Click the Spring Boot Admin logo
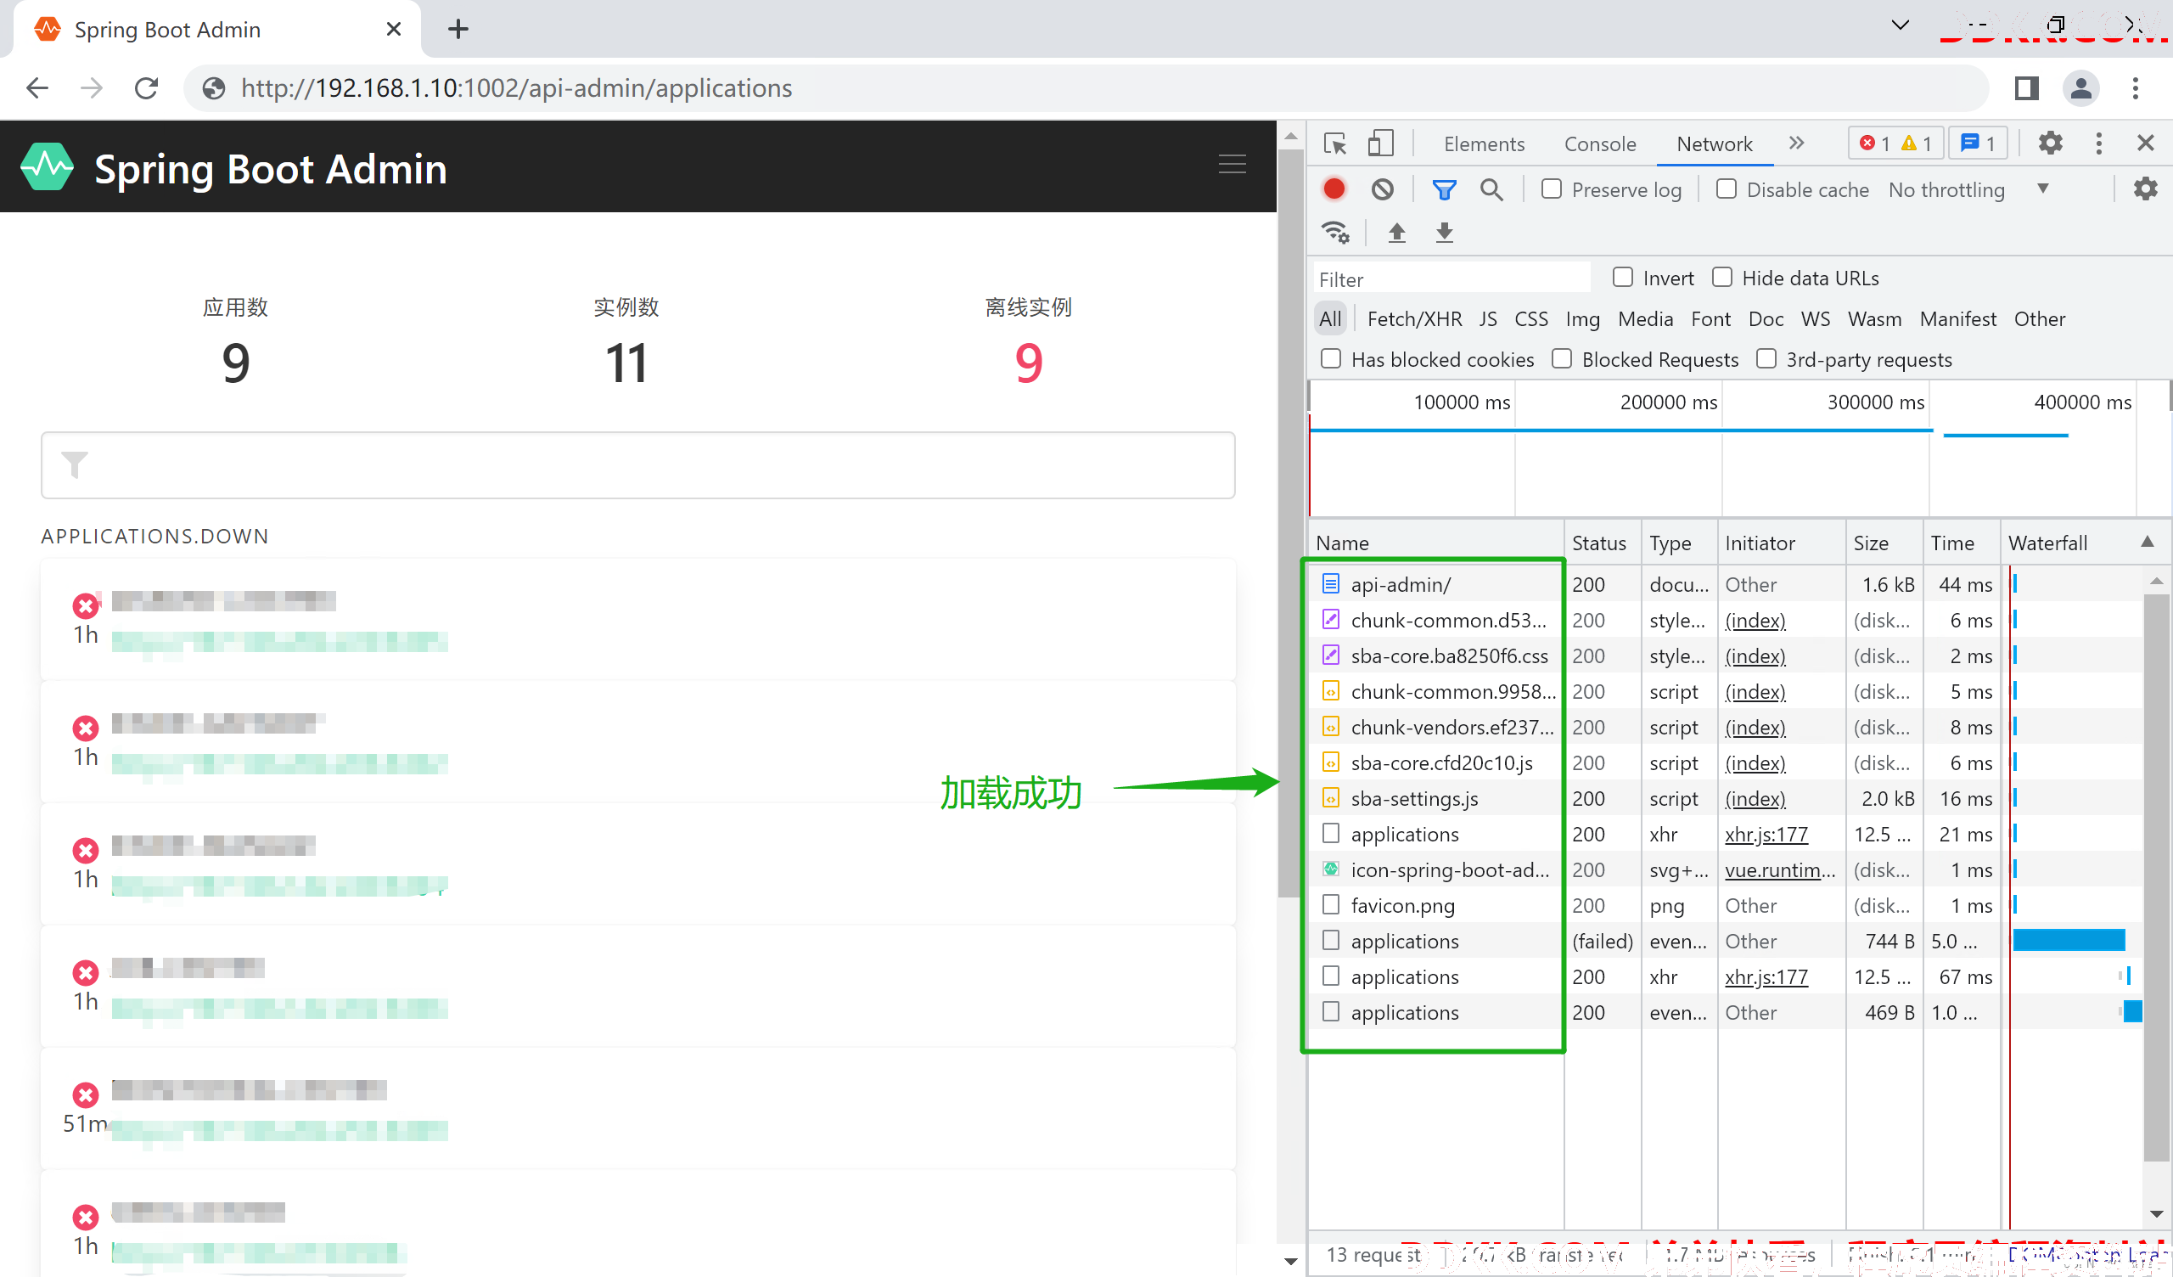The image size is (2173, 1277). (x=48, y=166)
